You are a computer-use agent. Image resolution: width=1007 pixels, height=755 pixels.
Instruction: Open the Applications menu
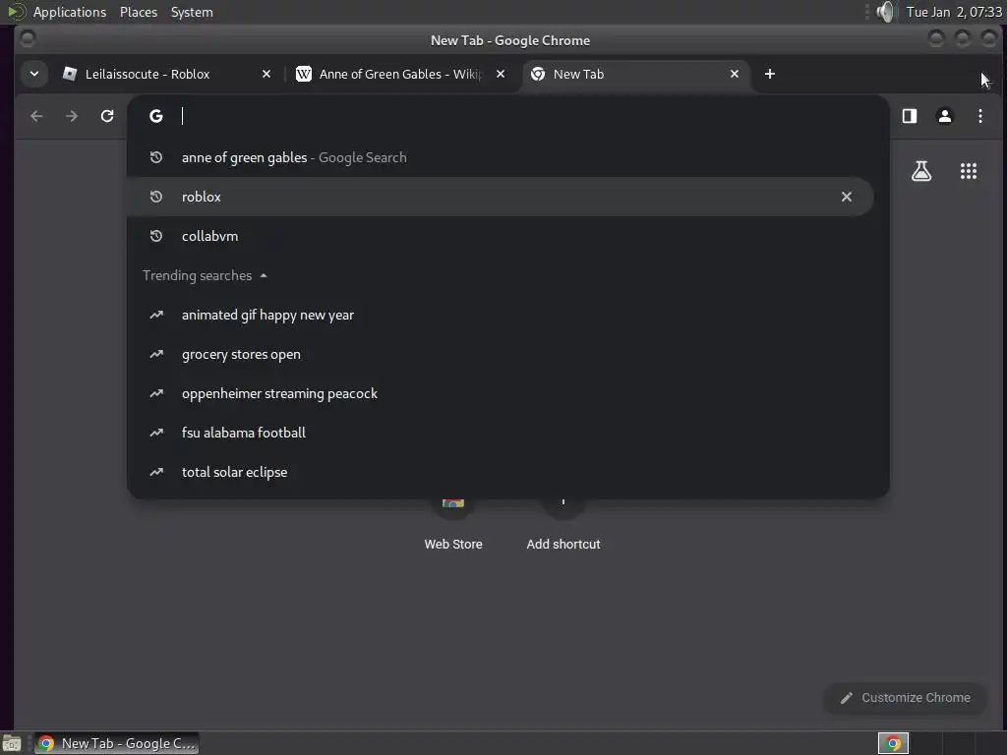(x=70, y=12)
